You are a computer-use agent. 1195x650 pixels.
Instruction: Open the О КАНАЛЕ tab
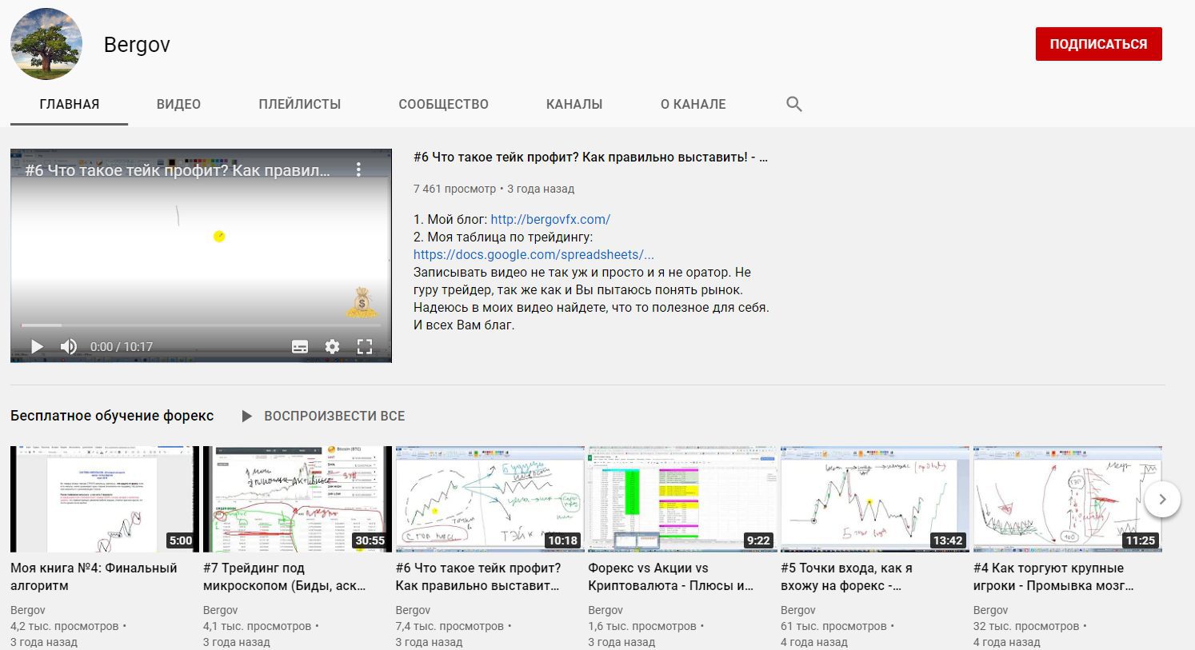pyautogui.click(x=693, y=104)
